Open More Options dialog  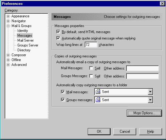pos(144,113)
